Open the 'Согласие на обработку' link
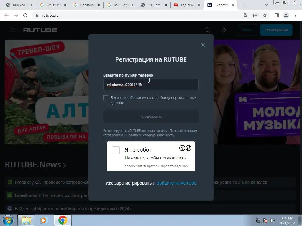 150,98
